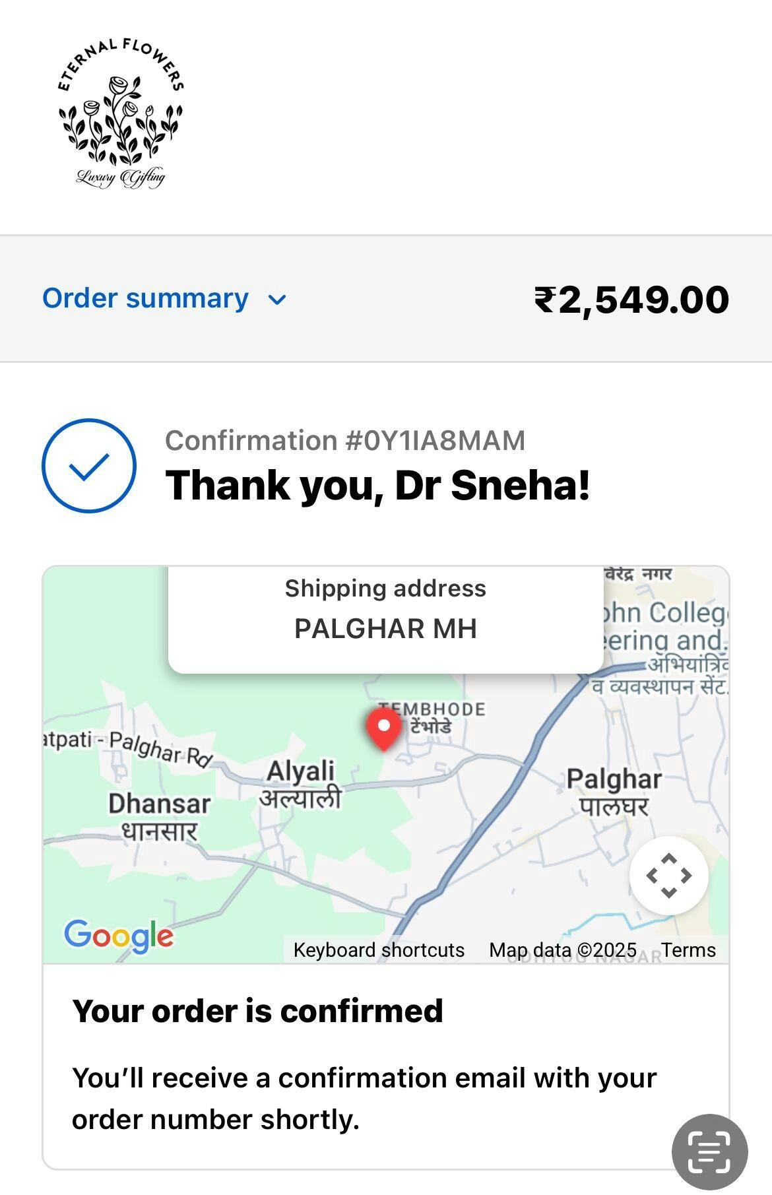Tap the live text scan icon

[x=709, y=1151]
